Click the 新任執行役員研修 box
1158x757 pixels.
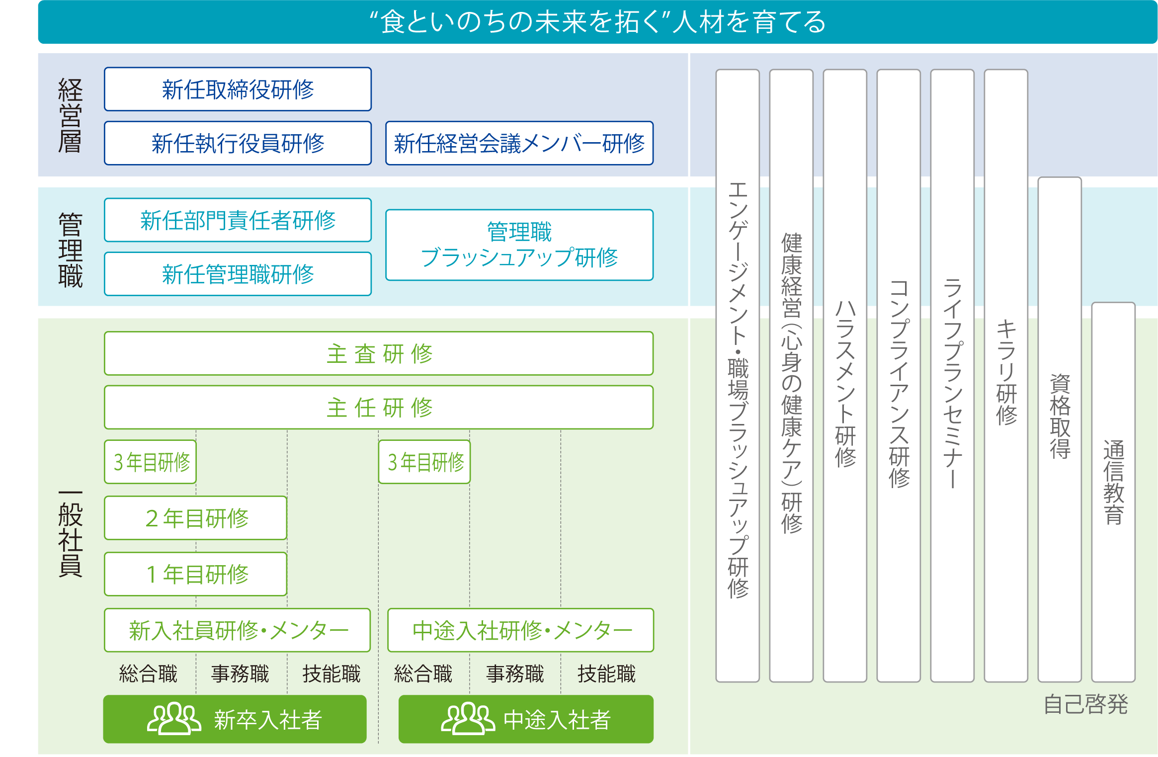coord(238,143)
